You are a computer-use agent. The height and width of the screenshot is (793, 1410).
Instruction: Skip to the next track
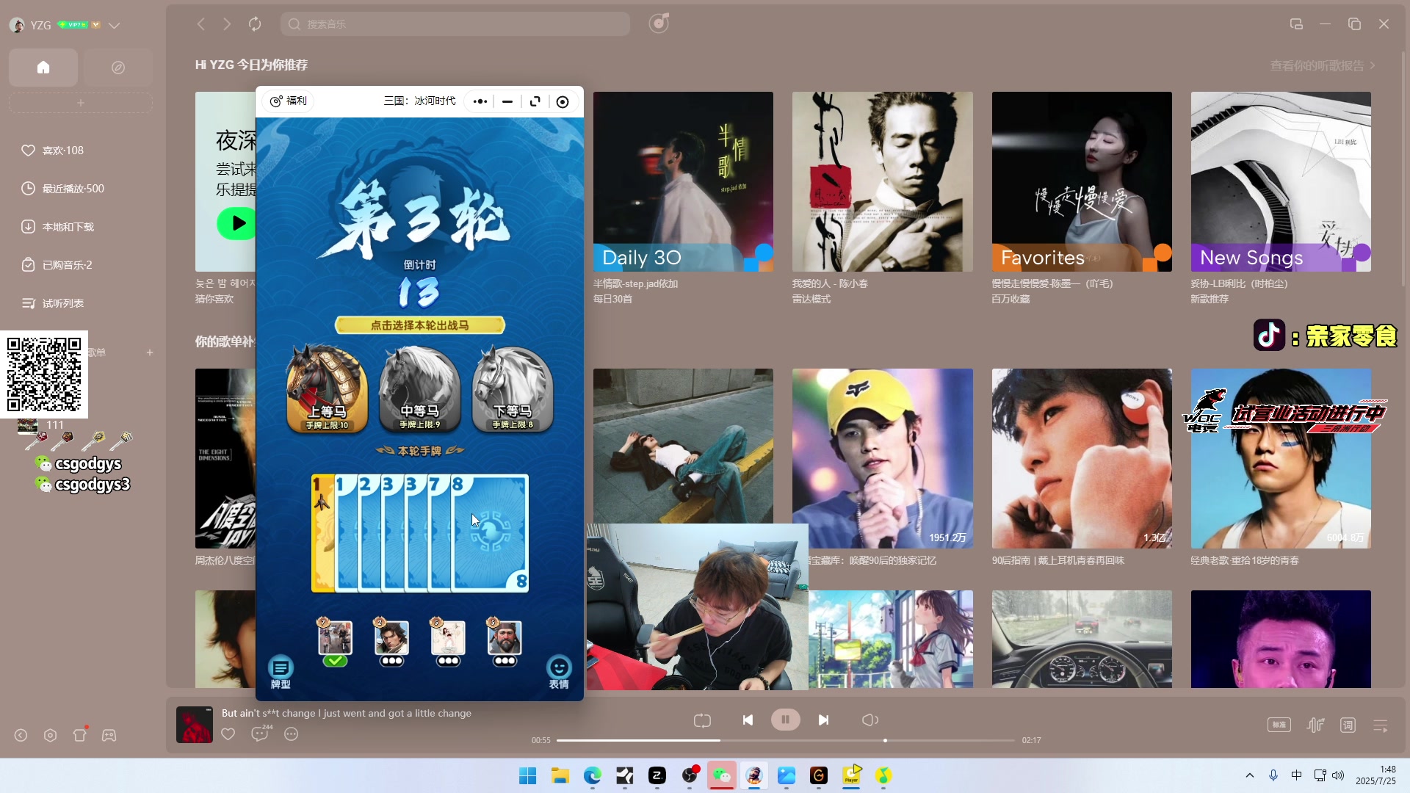pyautogui.click(x=823, y=720)
